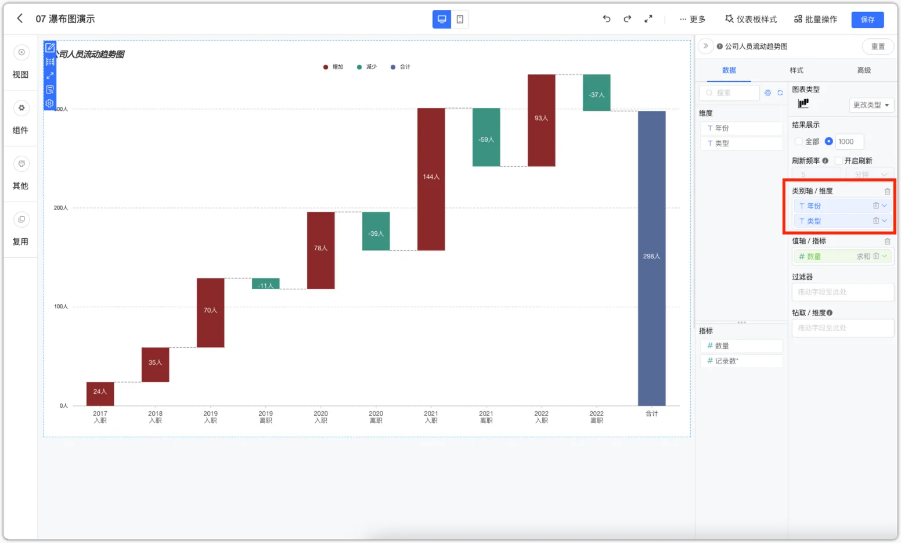Click the chart edit pencil icon
The image size is (901, 543).
point(50,48)
